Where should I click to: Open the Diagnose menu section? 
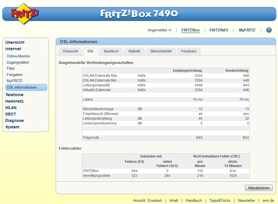[x=14, y=120]
